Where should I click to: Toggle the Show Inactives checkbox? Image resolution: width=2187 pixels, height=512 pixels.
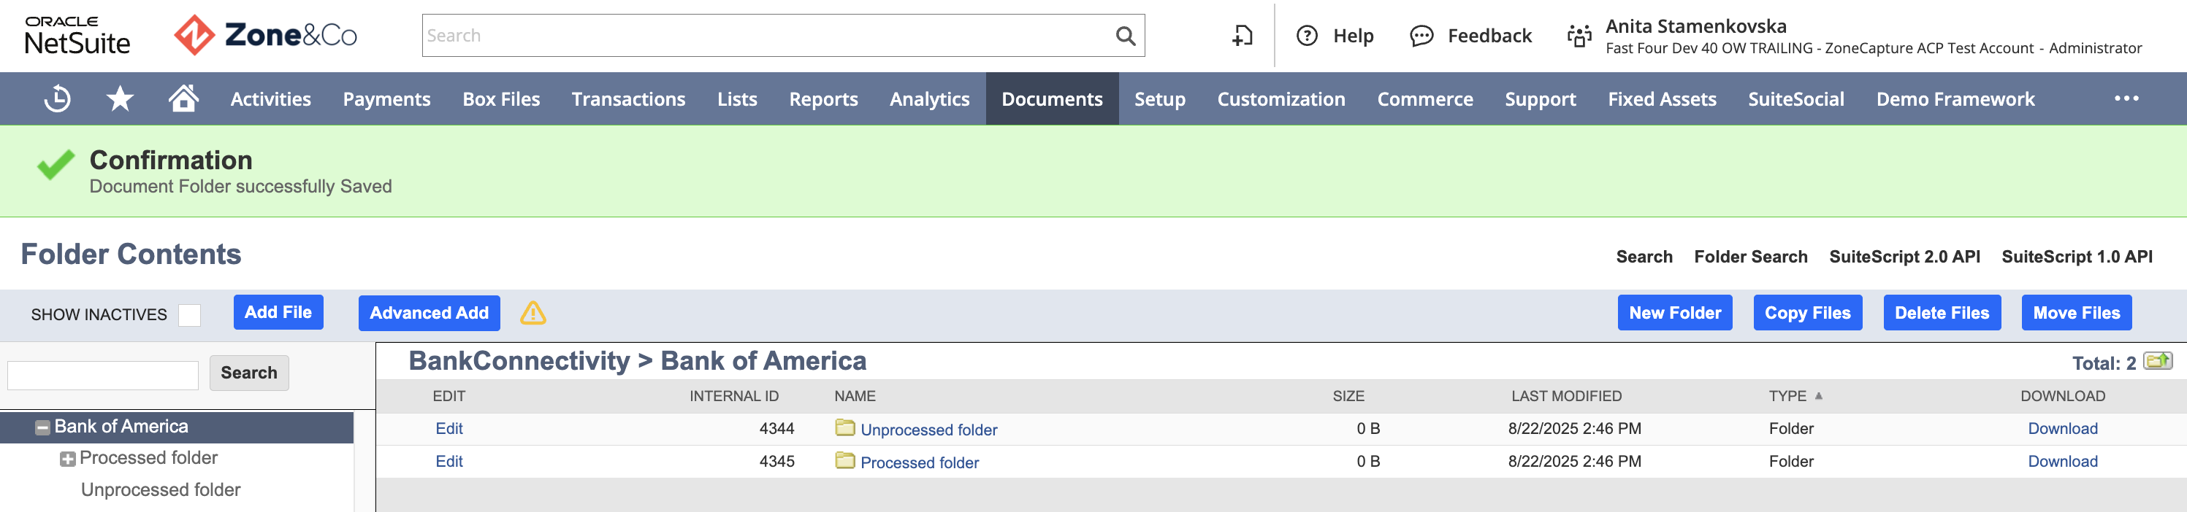189,314
